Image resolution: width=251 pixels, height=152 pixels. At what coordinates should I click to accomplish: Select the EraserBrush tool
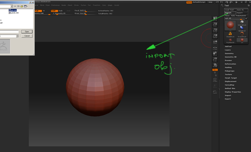242,34
